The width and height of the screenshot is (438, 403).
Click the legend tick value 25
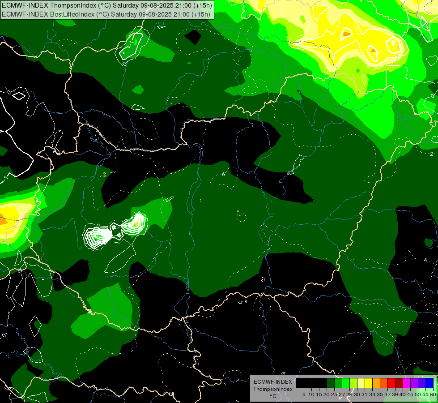coord(334,394)
